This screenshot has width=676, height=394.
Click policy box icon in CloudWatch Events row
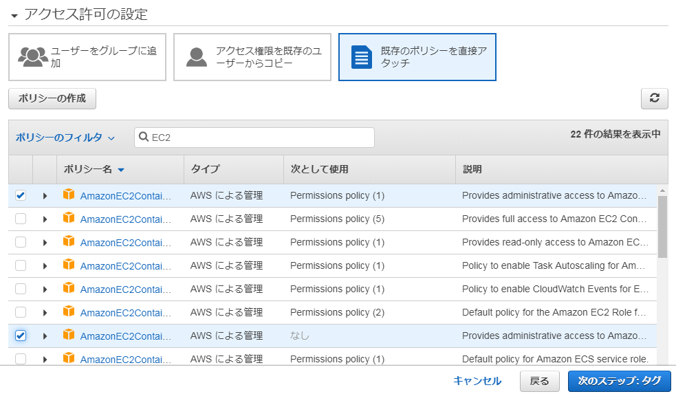(69, 288)
